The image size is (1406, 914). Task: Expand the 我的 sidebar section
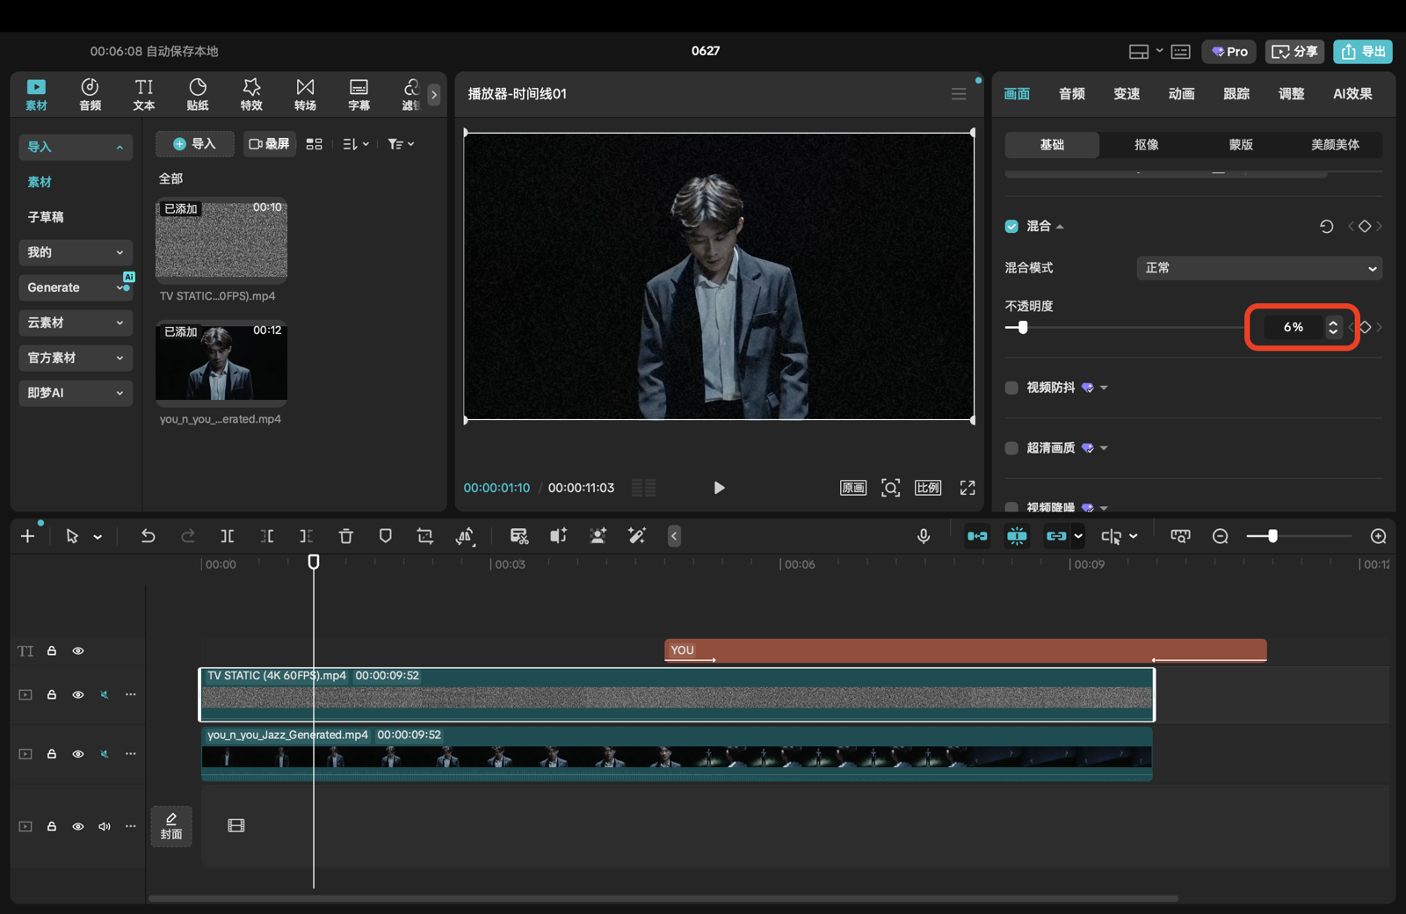coord(76,252)
